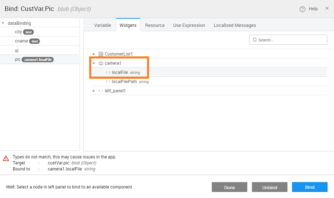Click the Unbind button
Viewport: 334px width, 198px height.
[270, 187]
